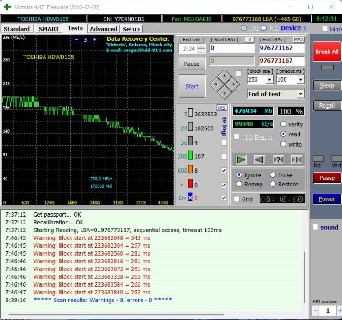Open the End of test dropdown
Viewport: 342px width, 320px height.
(300, 94)
